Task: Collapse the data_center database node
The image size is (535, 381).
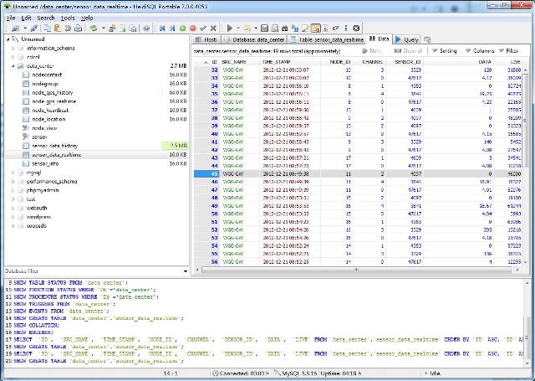Action: point(13,65)
